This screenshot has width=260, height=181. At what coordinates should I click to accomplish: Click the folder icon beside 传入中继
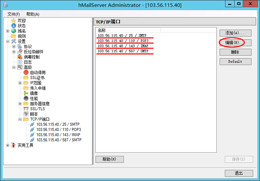coord(26,88)
